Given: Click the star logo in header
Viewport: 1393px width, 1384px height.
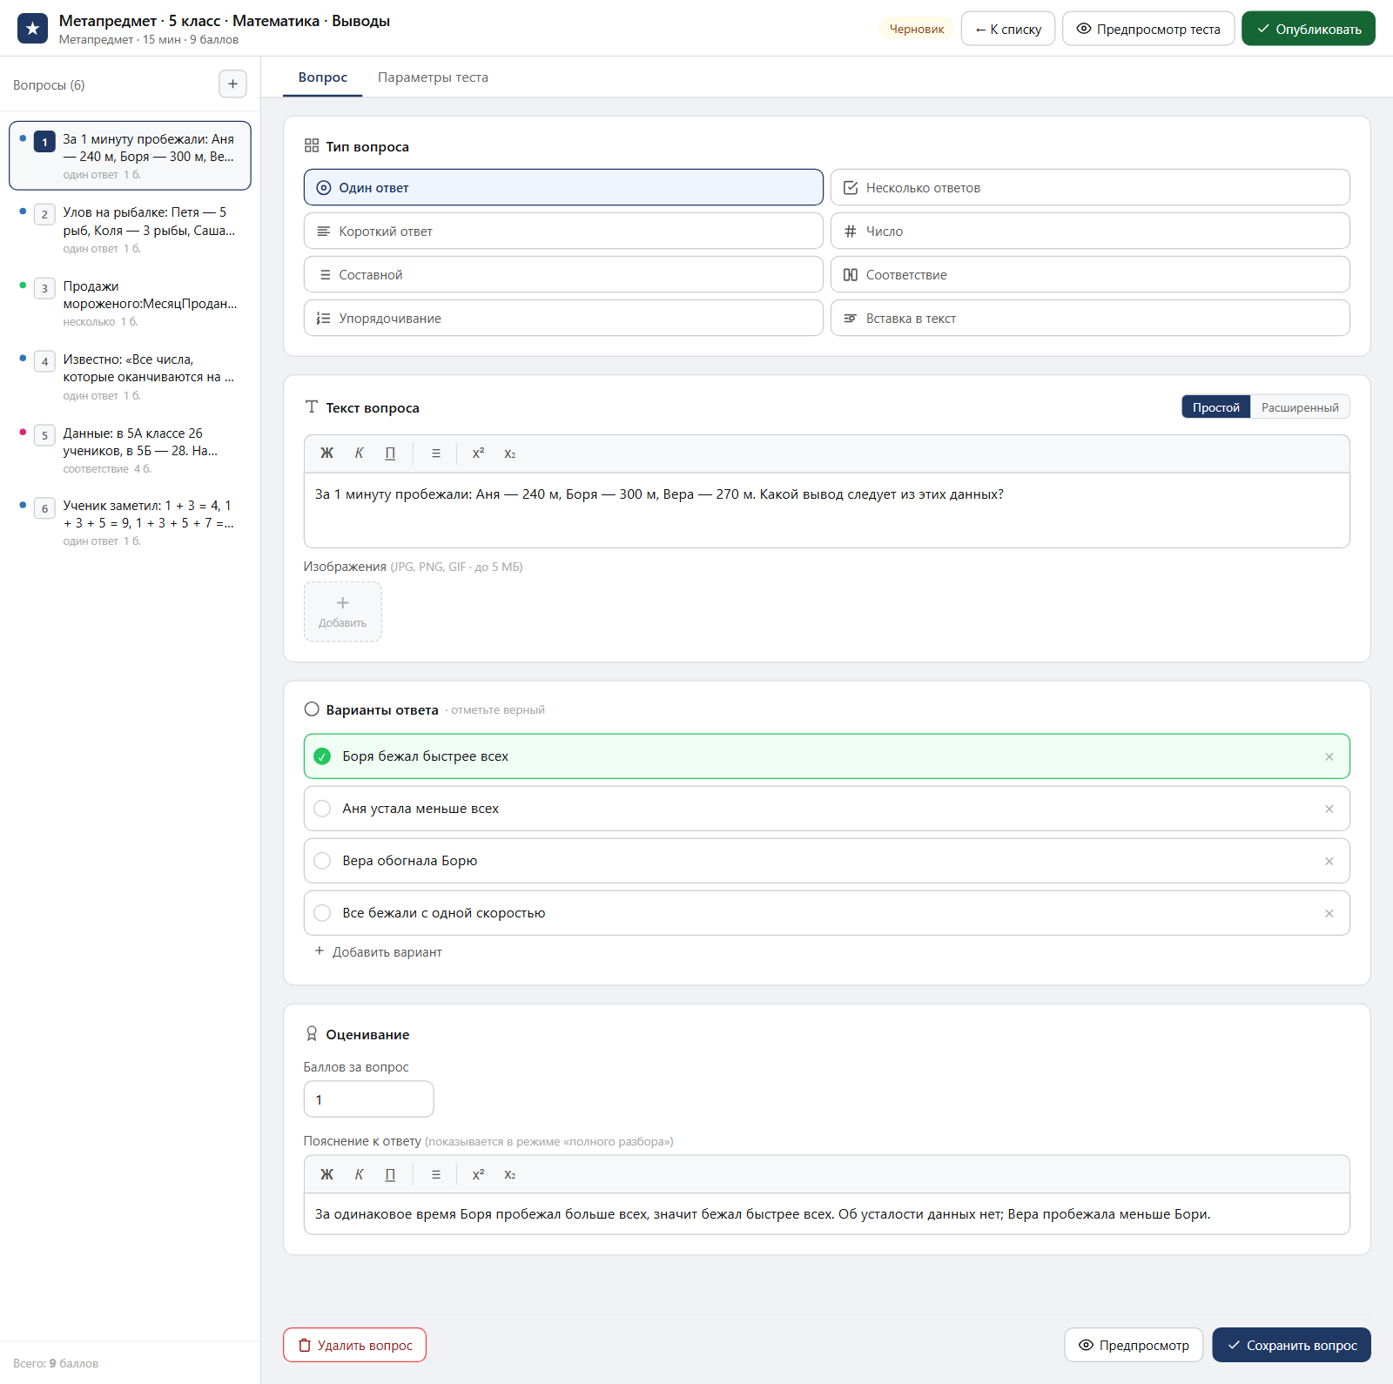Looking at the screenshot, I should point(33,29).
